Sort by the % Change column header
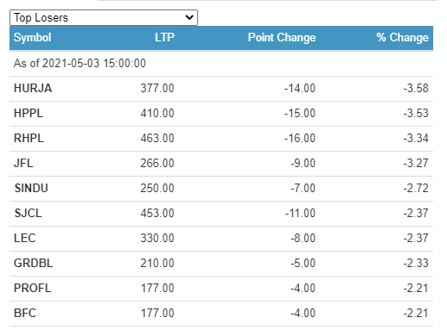Screen dimensions: 447x330 [x=402, y=38]
